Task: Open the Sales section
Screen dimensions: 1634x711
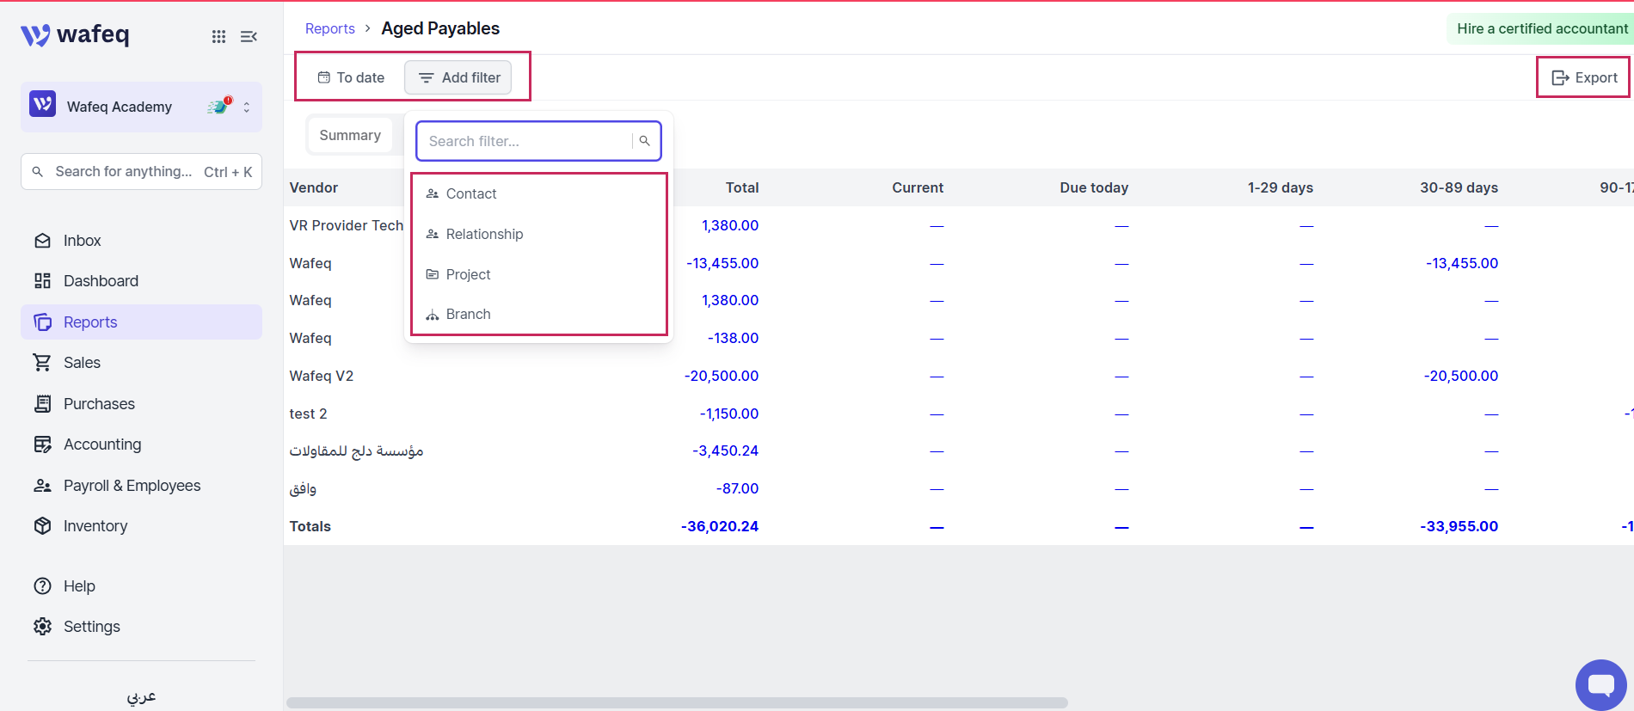Action: pos(141,363)
